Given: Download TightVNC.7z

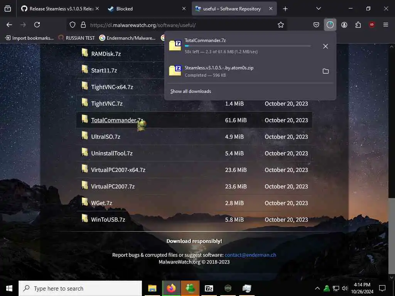Looking at the screenshot, I should [x=107, y=104].
